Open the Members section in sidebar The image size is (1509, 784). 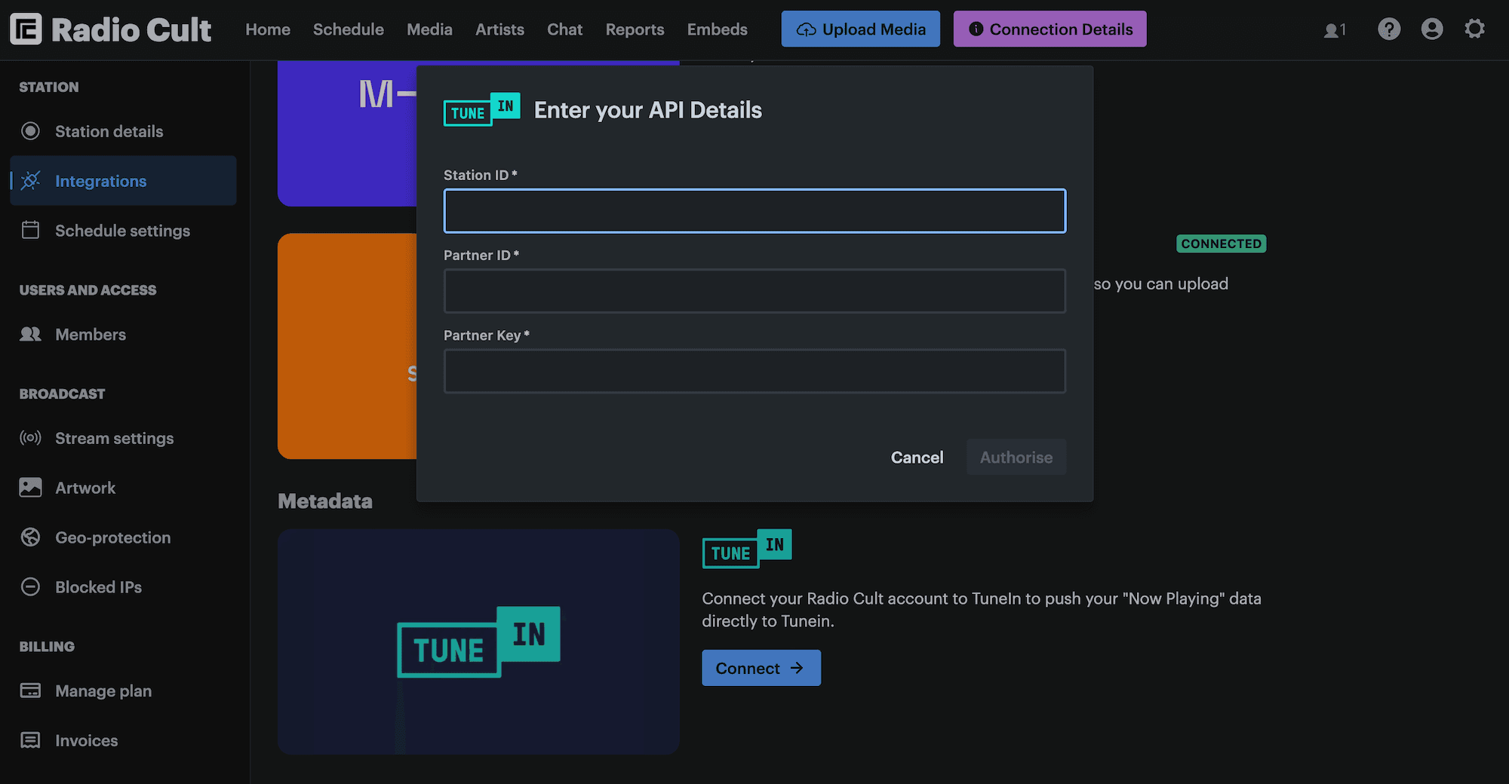click(x=91, y=334)
